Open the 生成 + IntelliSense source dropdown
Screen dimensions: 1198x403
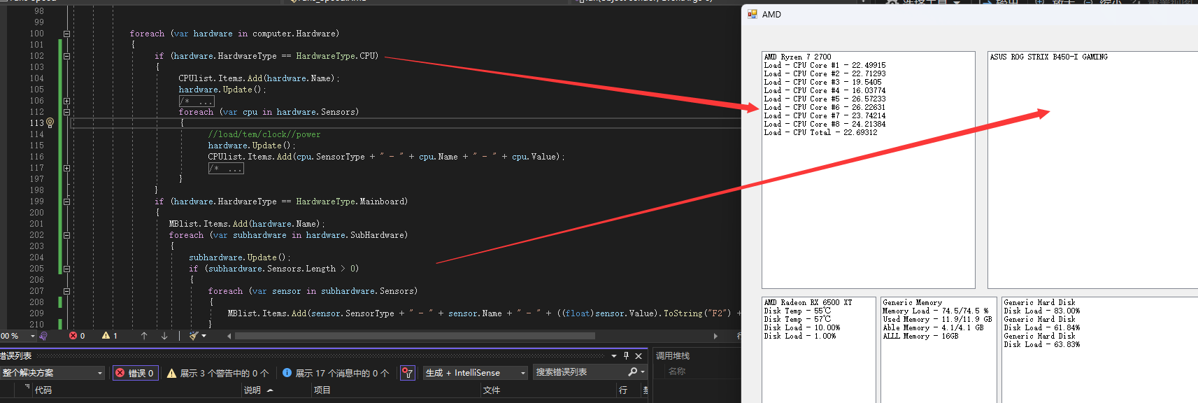point(476,373)
